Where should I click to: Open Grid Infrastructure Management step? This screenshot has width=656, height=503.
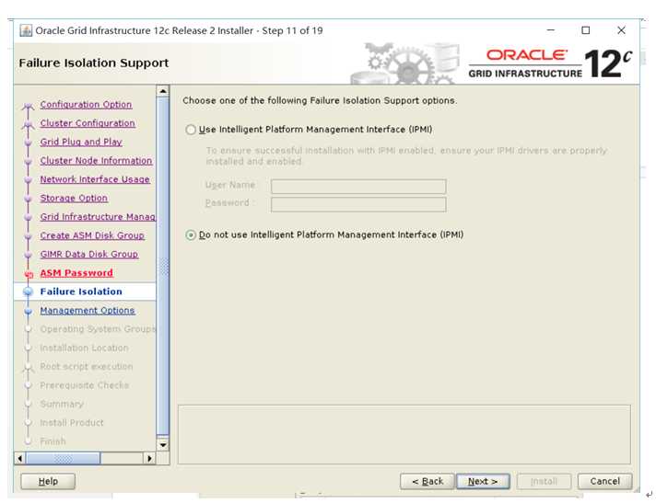[x=98, y=217]
